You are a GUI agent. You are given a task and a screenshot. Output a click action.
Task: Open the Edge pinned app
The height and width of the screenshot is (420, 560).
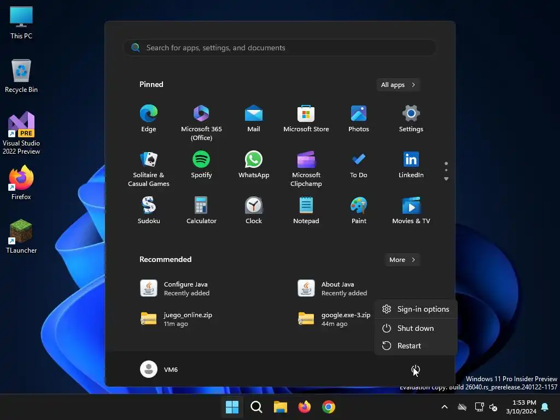click(149, 119)
